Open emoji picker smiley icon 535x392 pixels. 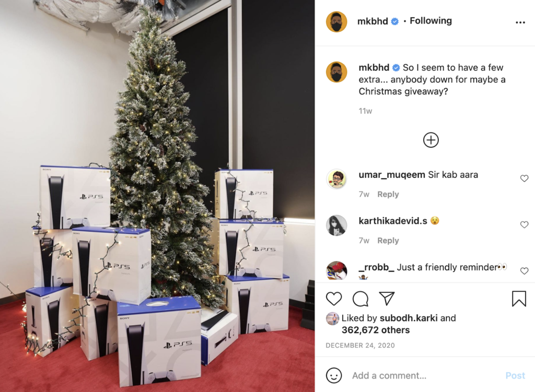334,375
